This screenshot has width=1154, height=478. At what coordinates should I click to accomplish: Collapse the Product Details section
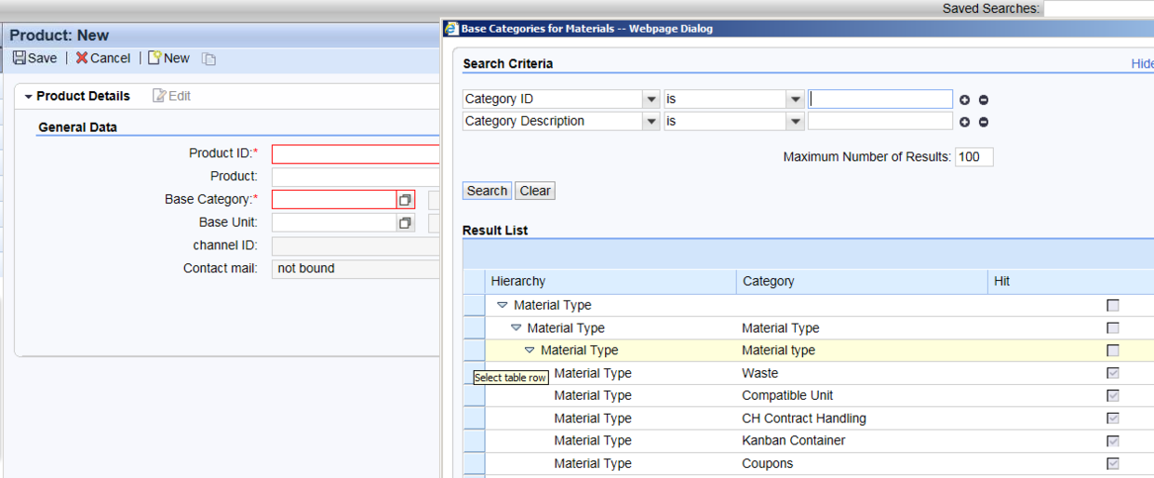click(x=29, y=97)
